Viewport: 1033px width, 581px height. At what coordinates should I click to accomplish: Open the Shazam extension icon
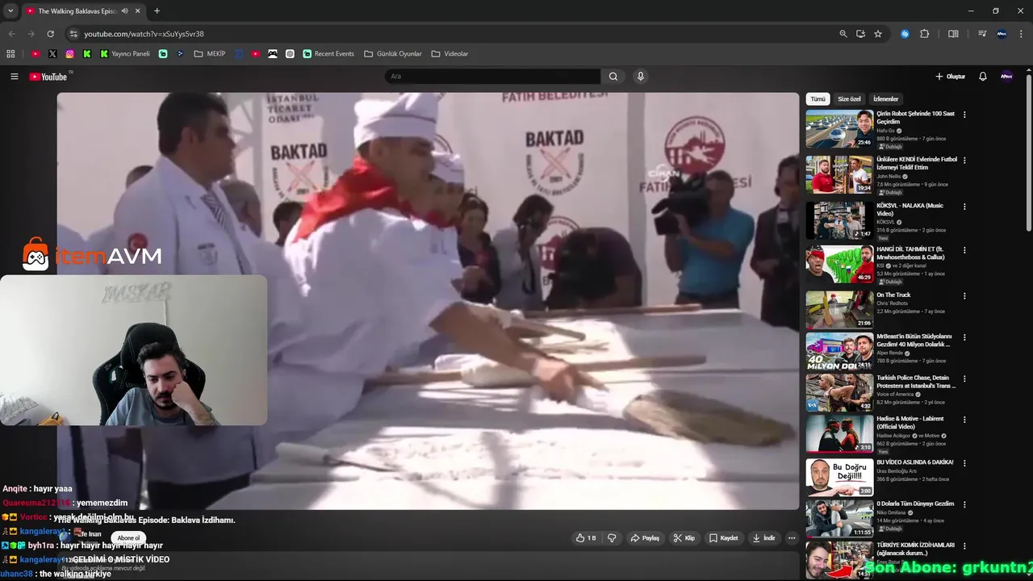click(x=905, y=34)
